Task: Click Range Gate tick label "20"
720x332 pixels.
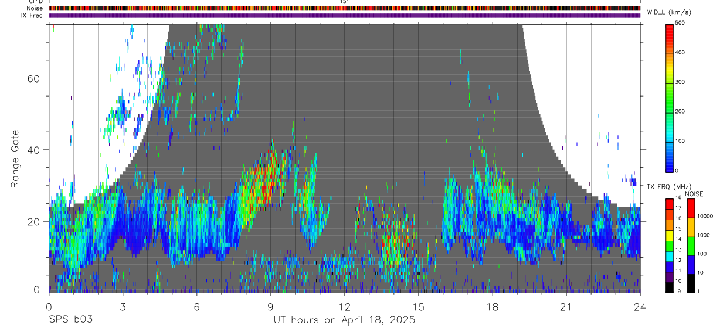Action: 35,221
